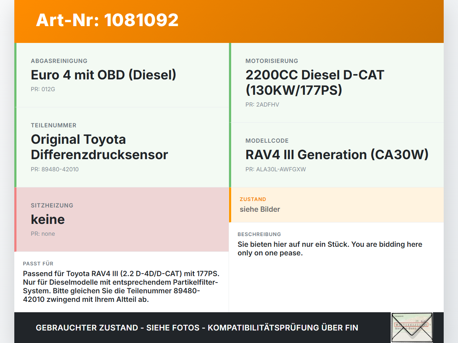
Task: Click the TEILENUMMER label
Action: 54,125
